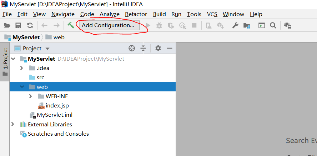This screenshot has height=156, width=317.
Task: Open the Build menu
Action: pos(160,14)
